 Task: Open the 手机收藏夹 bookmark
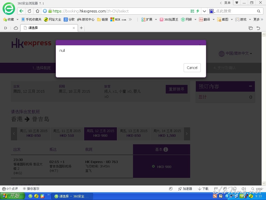click(31, 20)
